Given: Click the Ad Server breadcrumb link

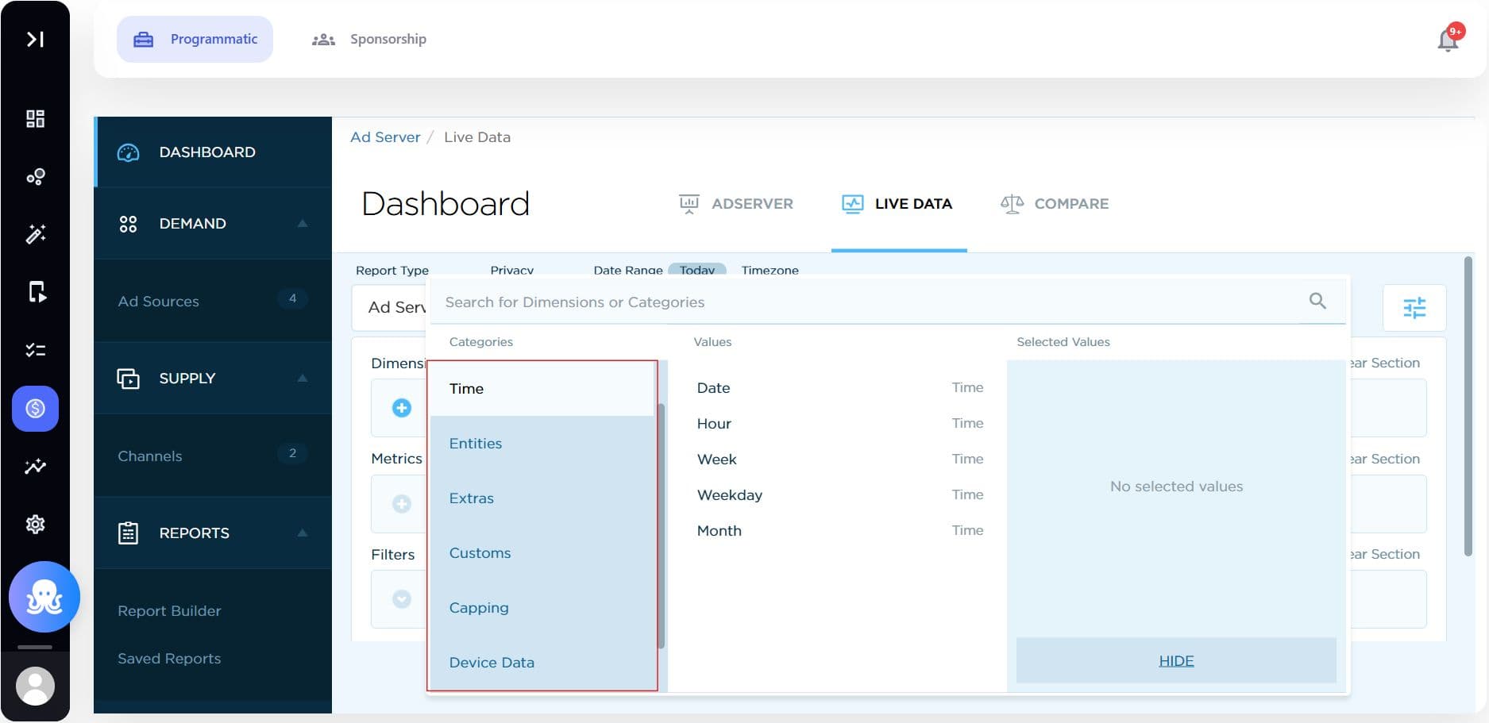Looking at the screenshot, I should point(385,137).
